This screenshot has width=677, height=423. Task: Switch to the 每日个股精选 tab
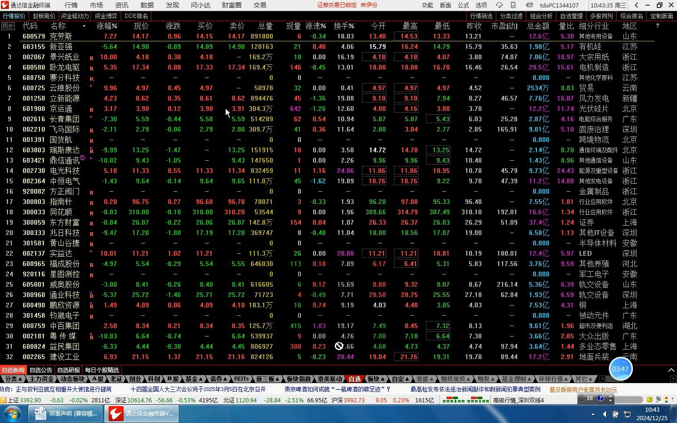click(102, 370)
